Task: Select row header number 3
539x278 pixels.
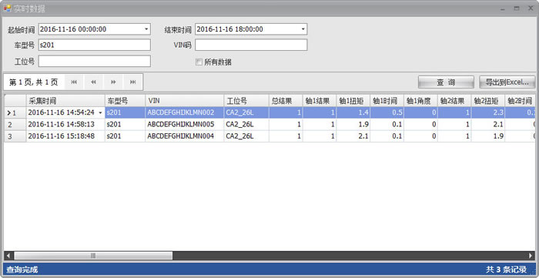Action: (15, 136)
